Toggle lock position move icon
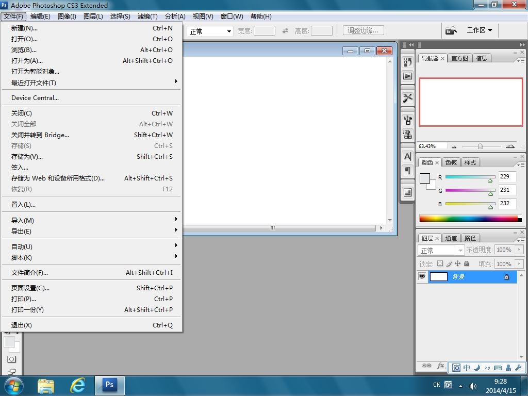 458,263
